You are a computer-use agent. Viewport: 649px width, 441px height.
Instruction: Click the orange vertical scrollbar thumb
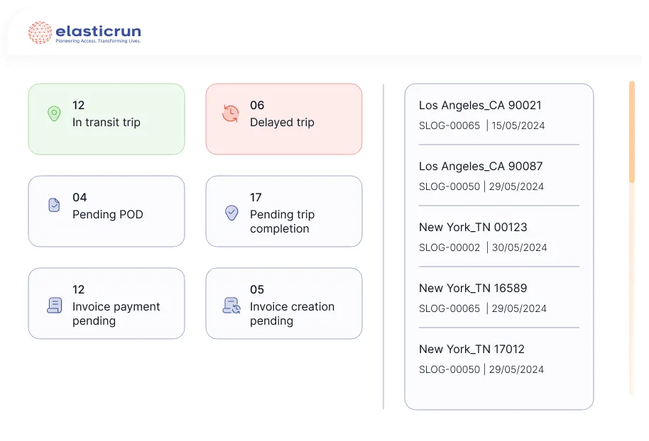tap(631, 131)
